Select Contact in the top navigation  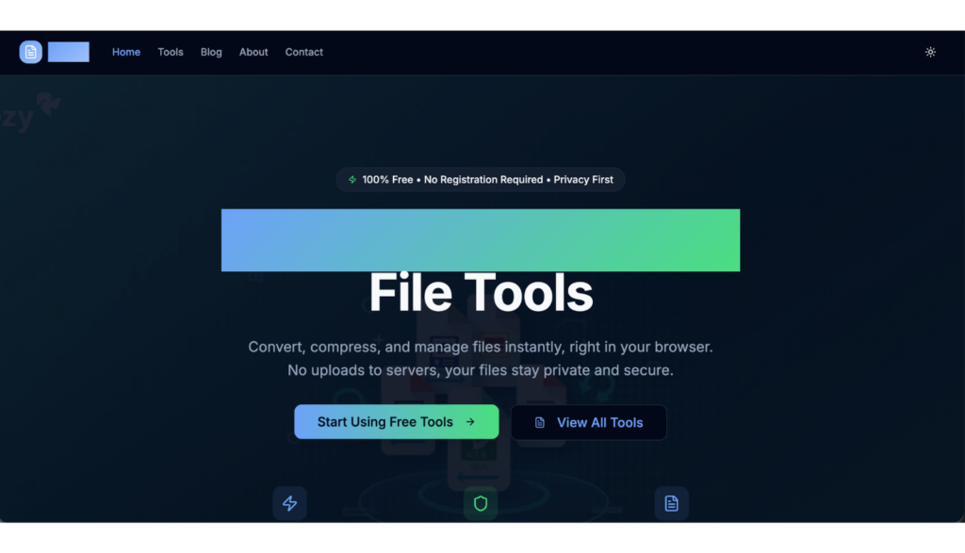coord(304,52)
